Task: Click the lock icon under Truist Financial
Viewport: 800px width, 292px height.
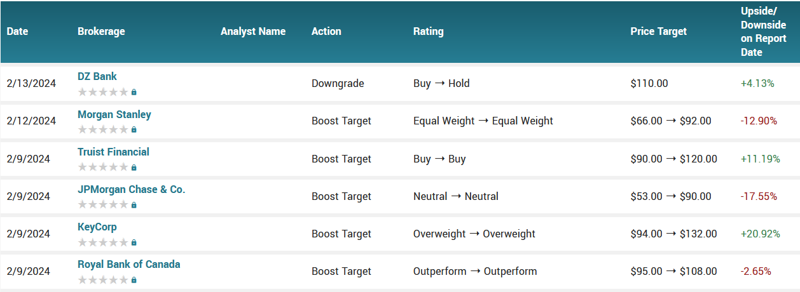Action: tap(134, 168)
